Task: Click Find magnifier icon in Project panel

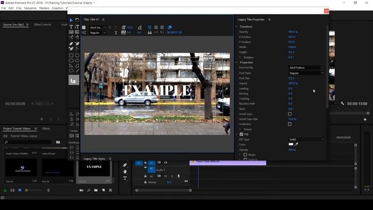Action: click(x=89, y=190)
